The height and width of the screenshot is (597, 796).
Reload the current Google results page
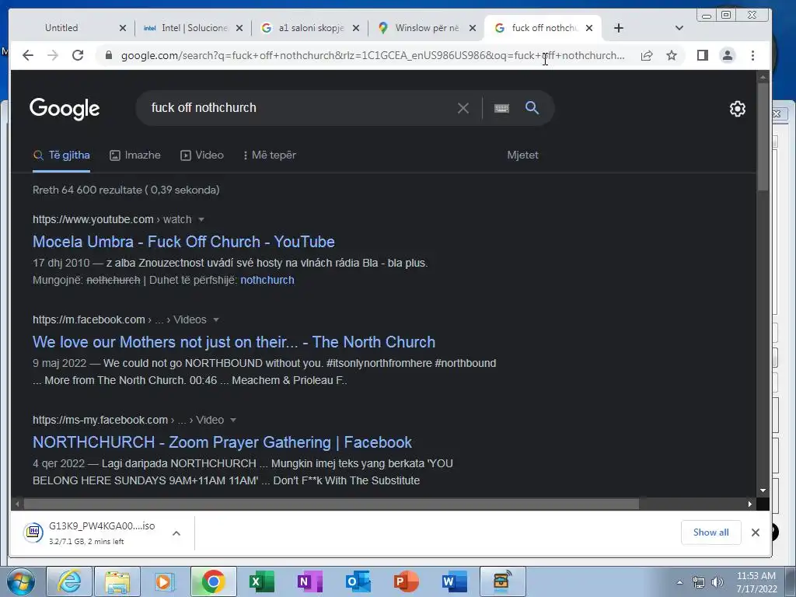tap(78, 55)
